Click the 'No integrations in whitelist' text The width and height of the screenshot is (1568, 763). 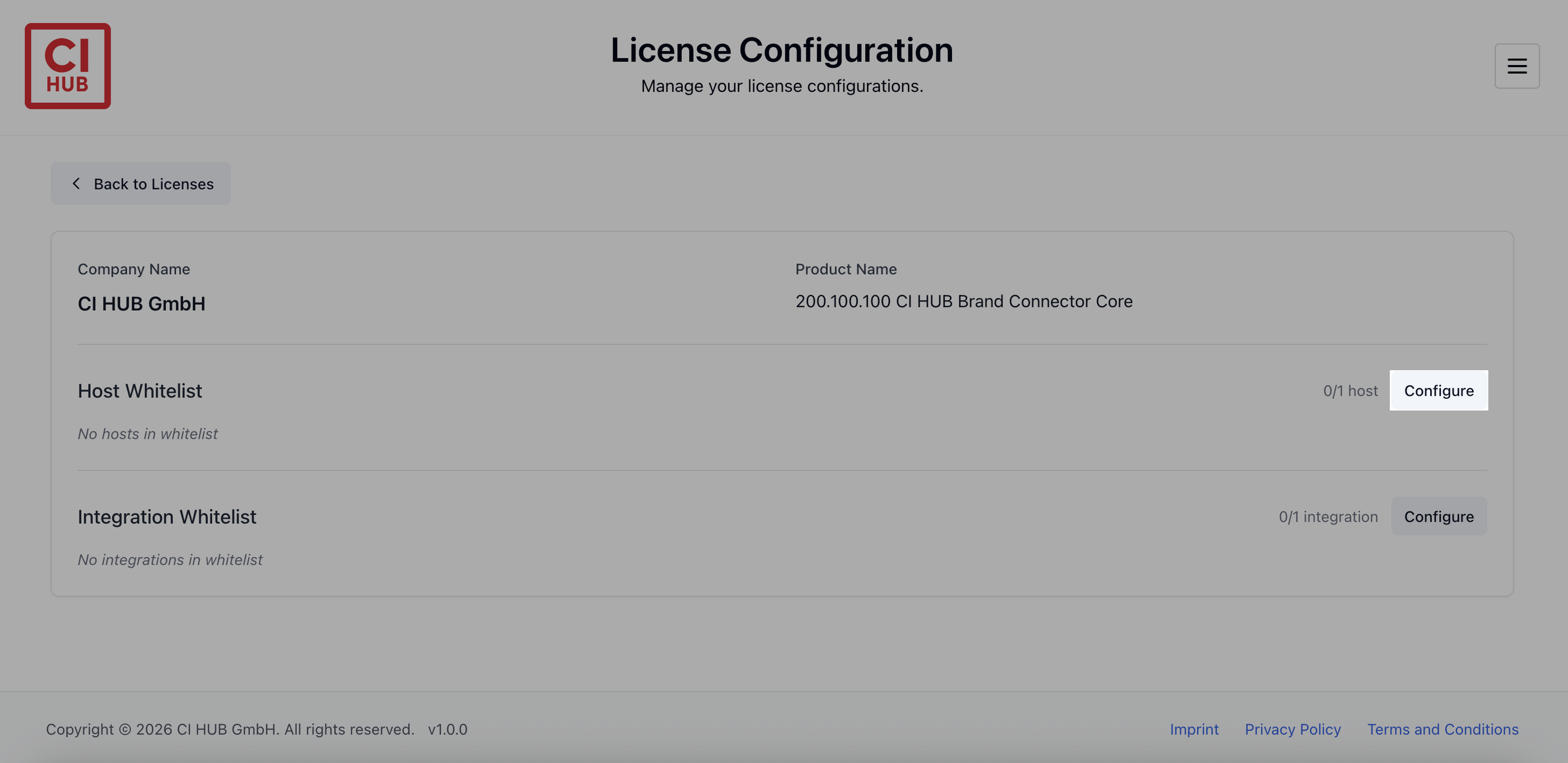[170, 560]
